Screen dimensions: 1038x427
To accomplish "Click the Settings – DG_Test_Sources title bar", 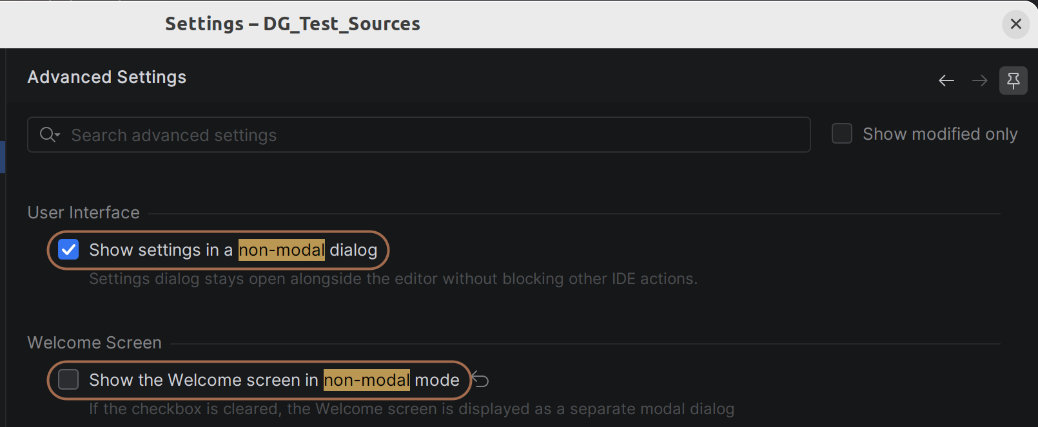I will 293,24.
